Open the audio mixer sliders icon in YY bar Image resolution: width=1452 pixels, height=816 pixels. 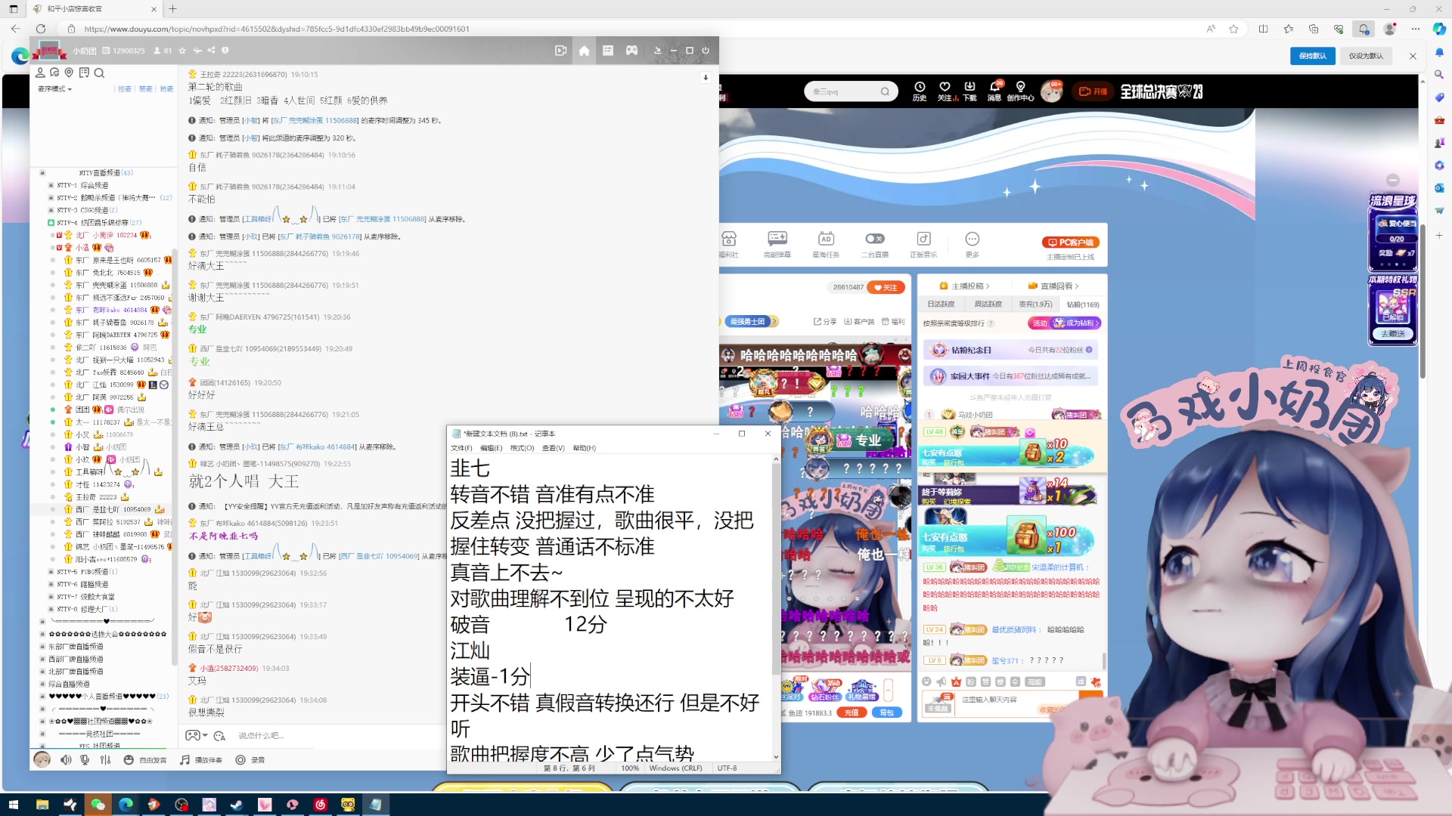coord(105,759)
